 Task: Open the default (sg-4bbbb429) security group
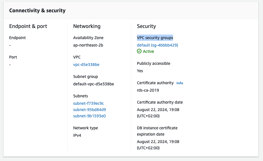coord(158,45)
